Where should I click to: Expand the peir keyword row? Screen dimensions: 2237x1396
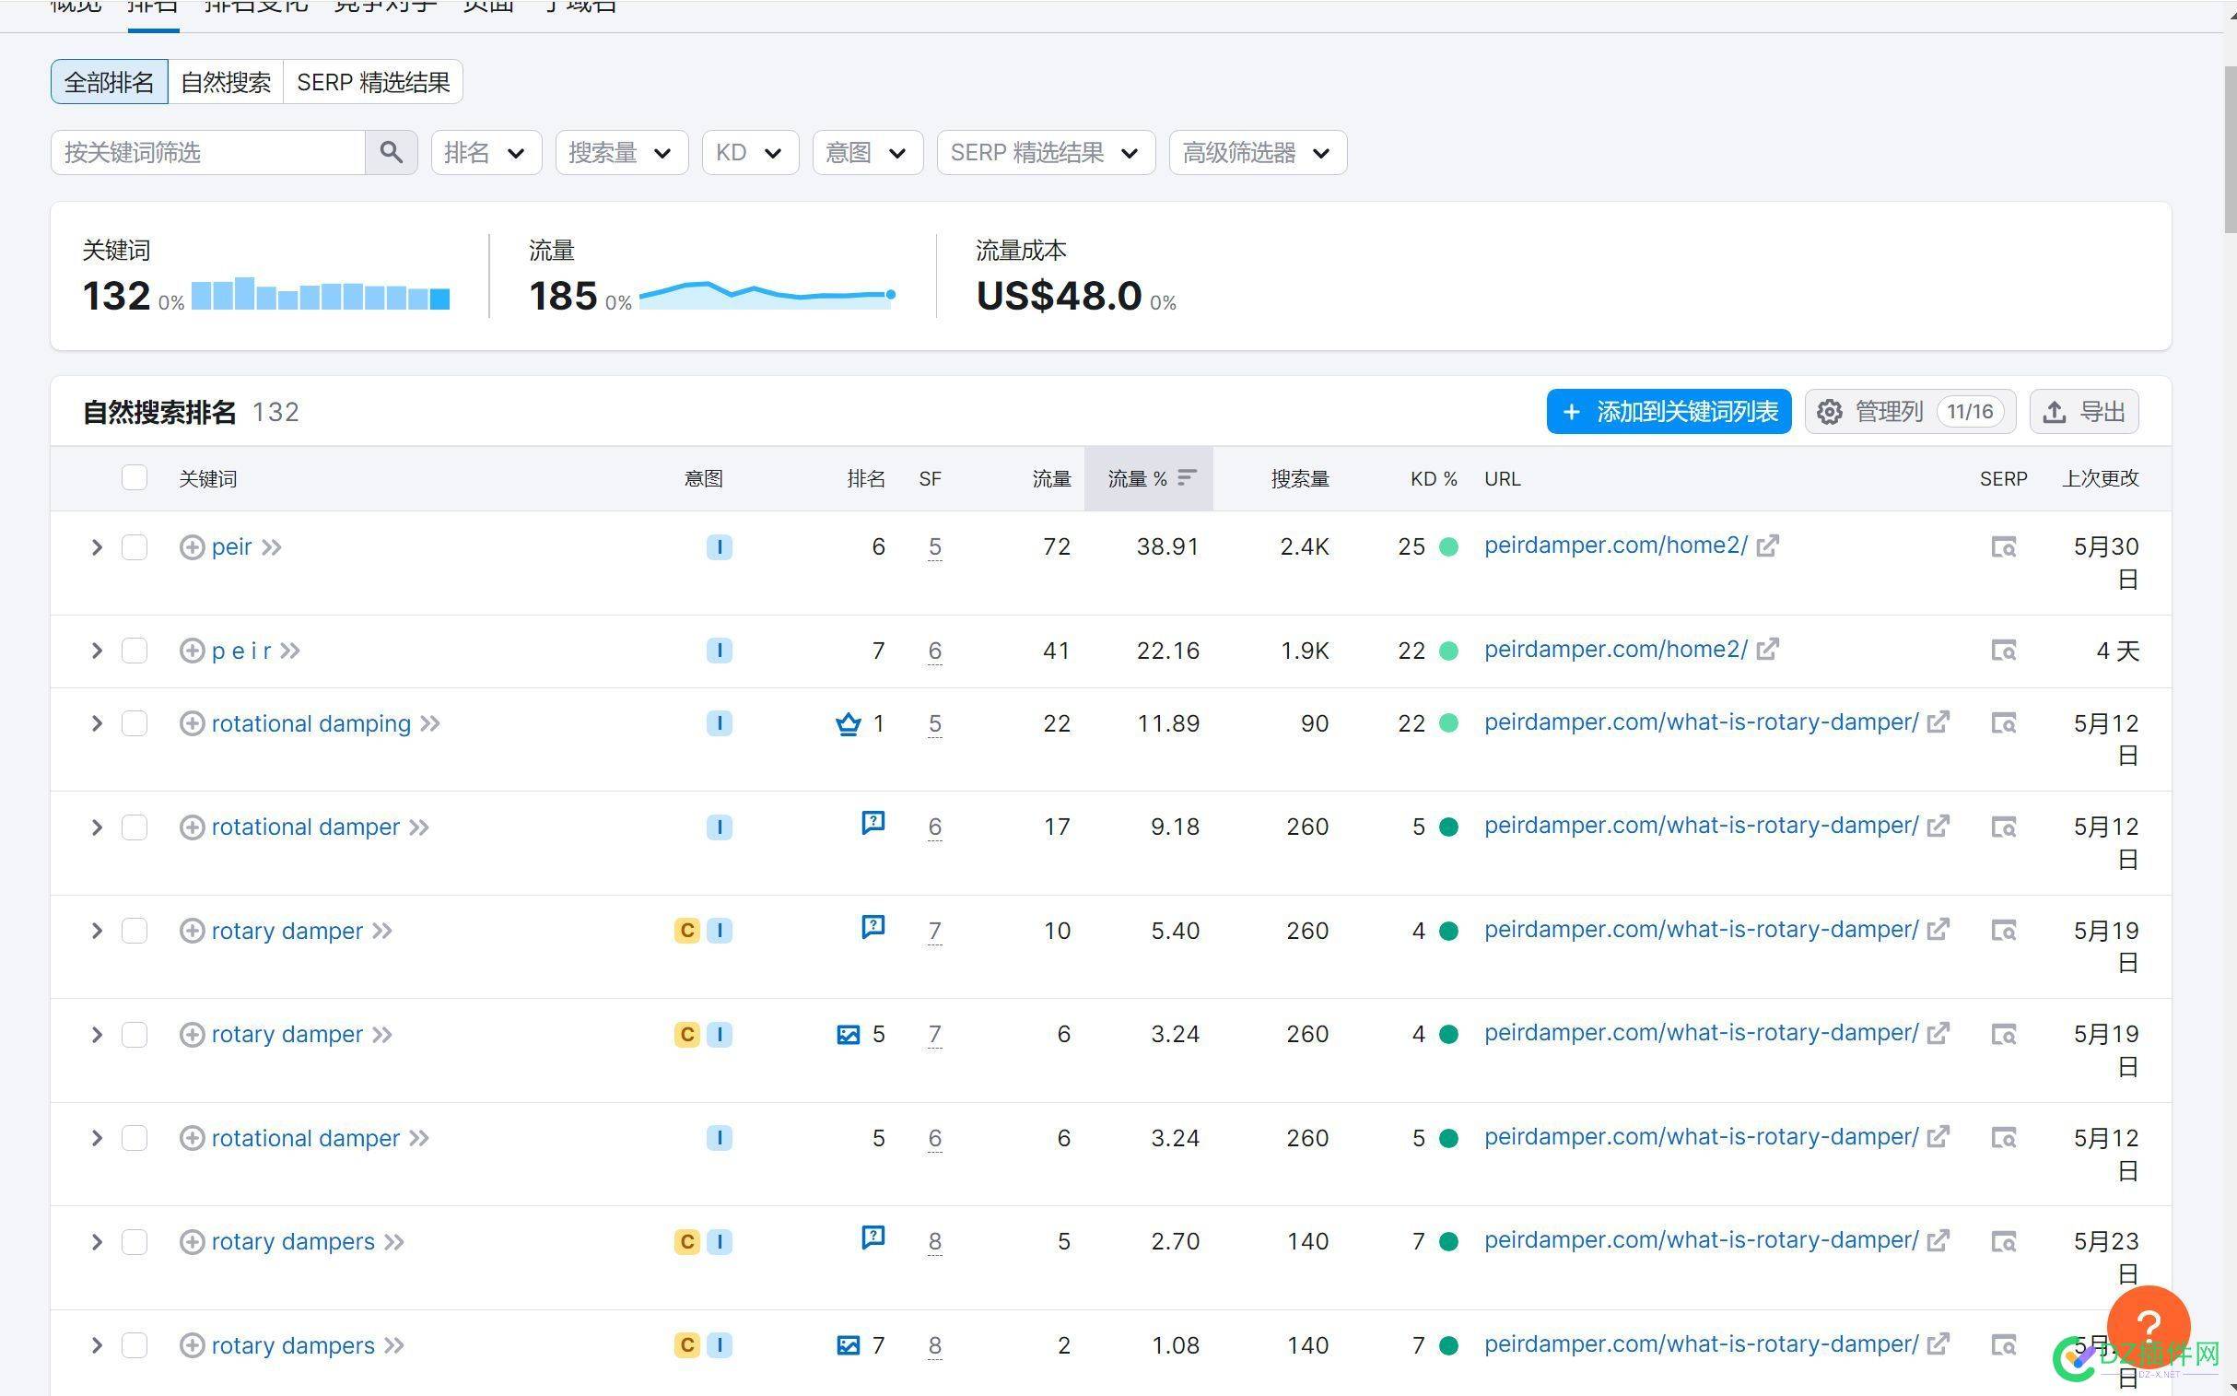(x=96, y=547)
